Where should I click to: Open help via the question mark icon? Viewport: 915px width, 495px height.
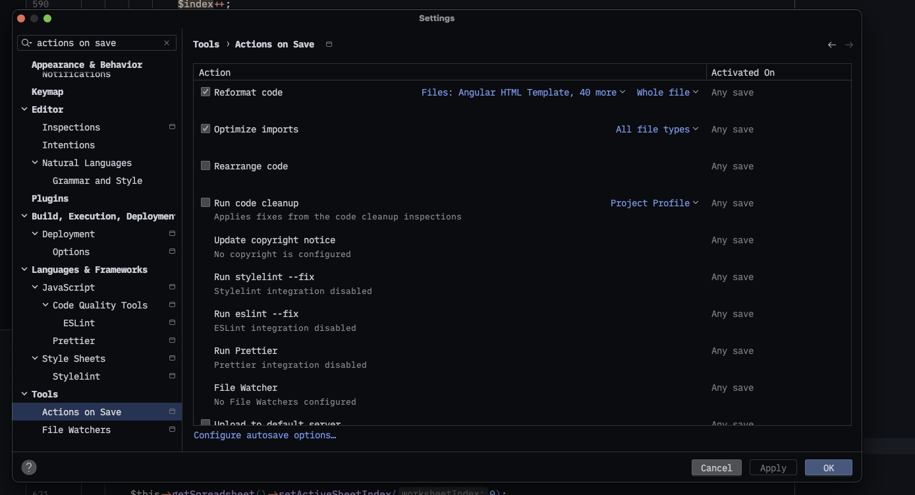click(x=29, y=467)
